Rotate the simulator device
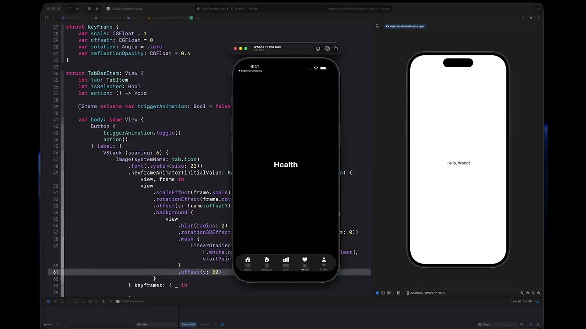This screenshot has width=586, height=329. (x=336, y=48)
